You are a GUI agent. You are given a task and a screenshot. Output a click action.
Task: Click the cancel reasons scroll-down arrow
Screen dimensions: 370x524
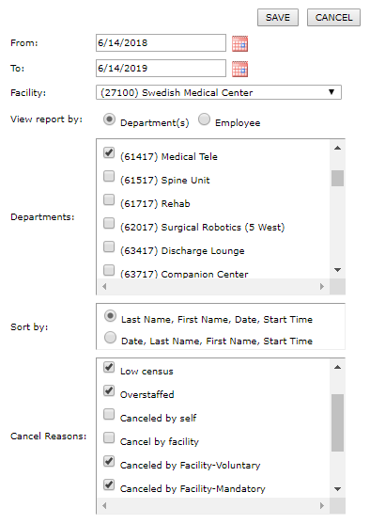tap(337, 489)
